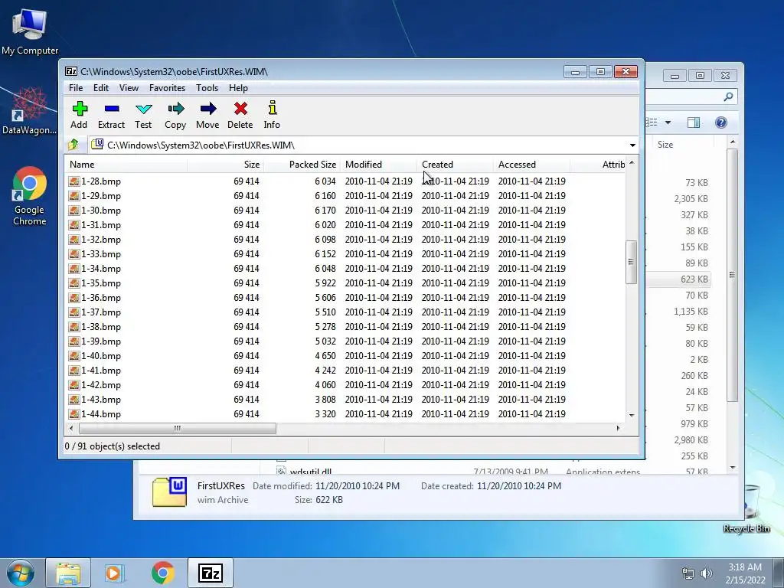Viewport: 784px width, 588px height.
Task: Click the Move toolbar icon
Action: pos(208,109)
